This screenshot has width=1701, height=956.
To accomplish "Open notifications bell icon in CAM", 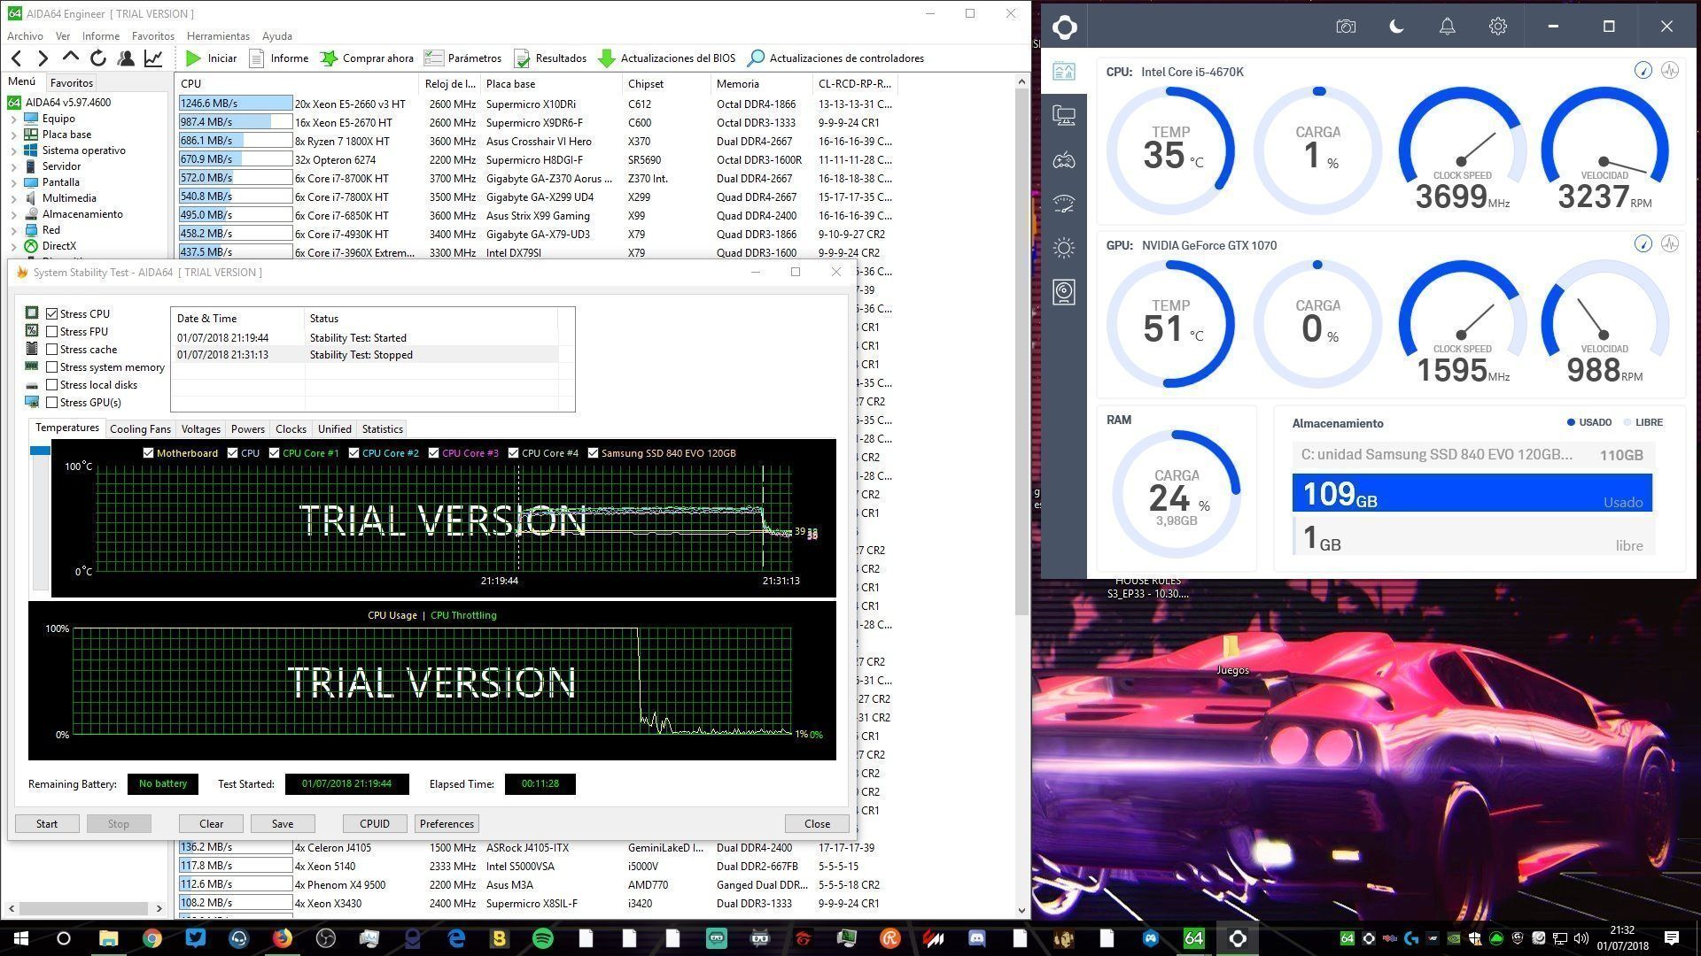I will 1447,27.
